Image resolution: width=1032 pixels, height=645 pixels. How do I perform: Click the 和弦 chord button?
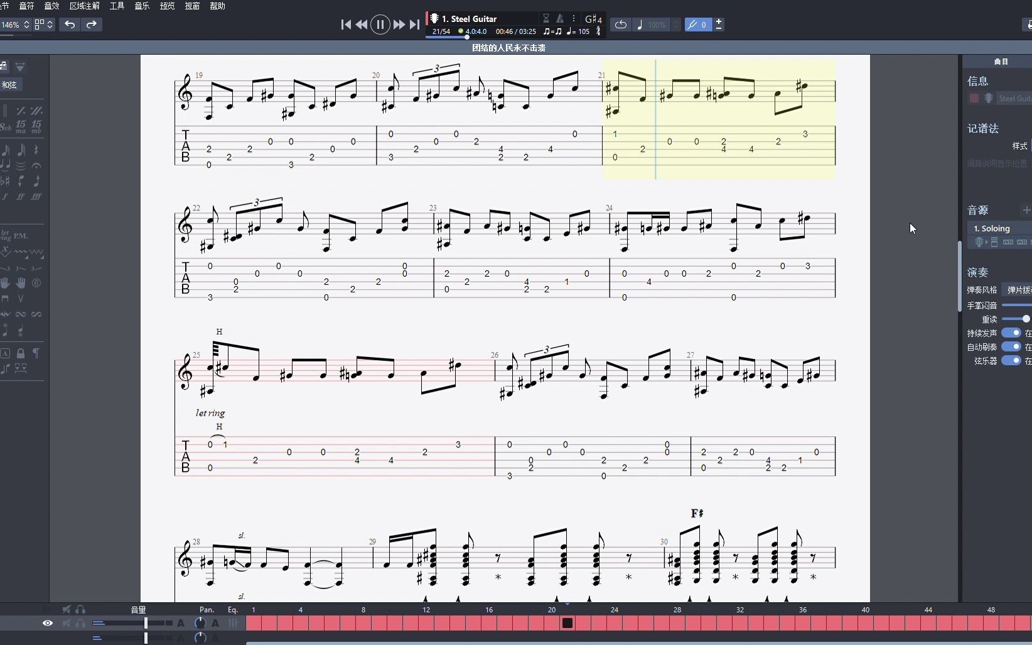click(10, 85)
